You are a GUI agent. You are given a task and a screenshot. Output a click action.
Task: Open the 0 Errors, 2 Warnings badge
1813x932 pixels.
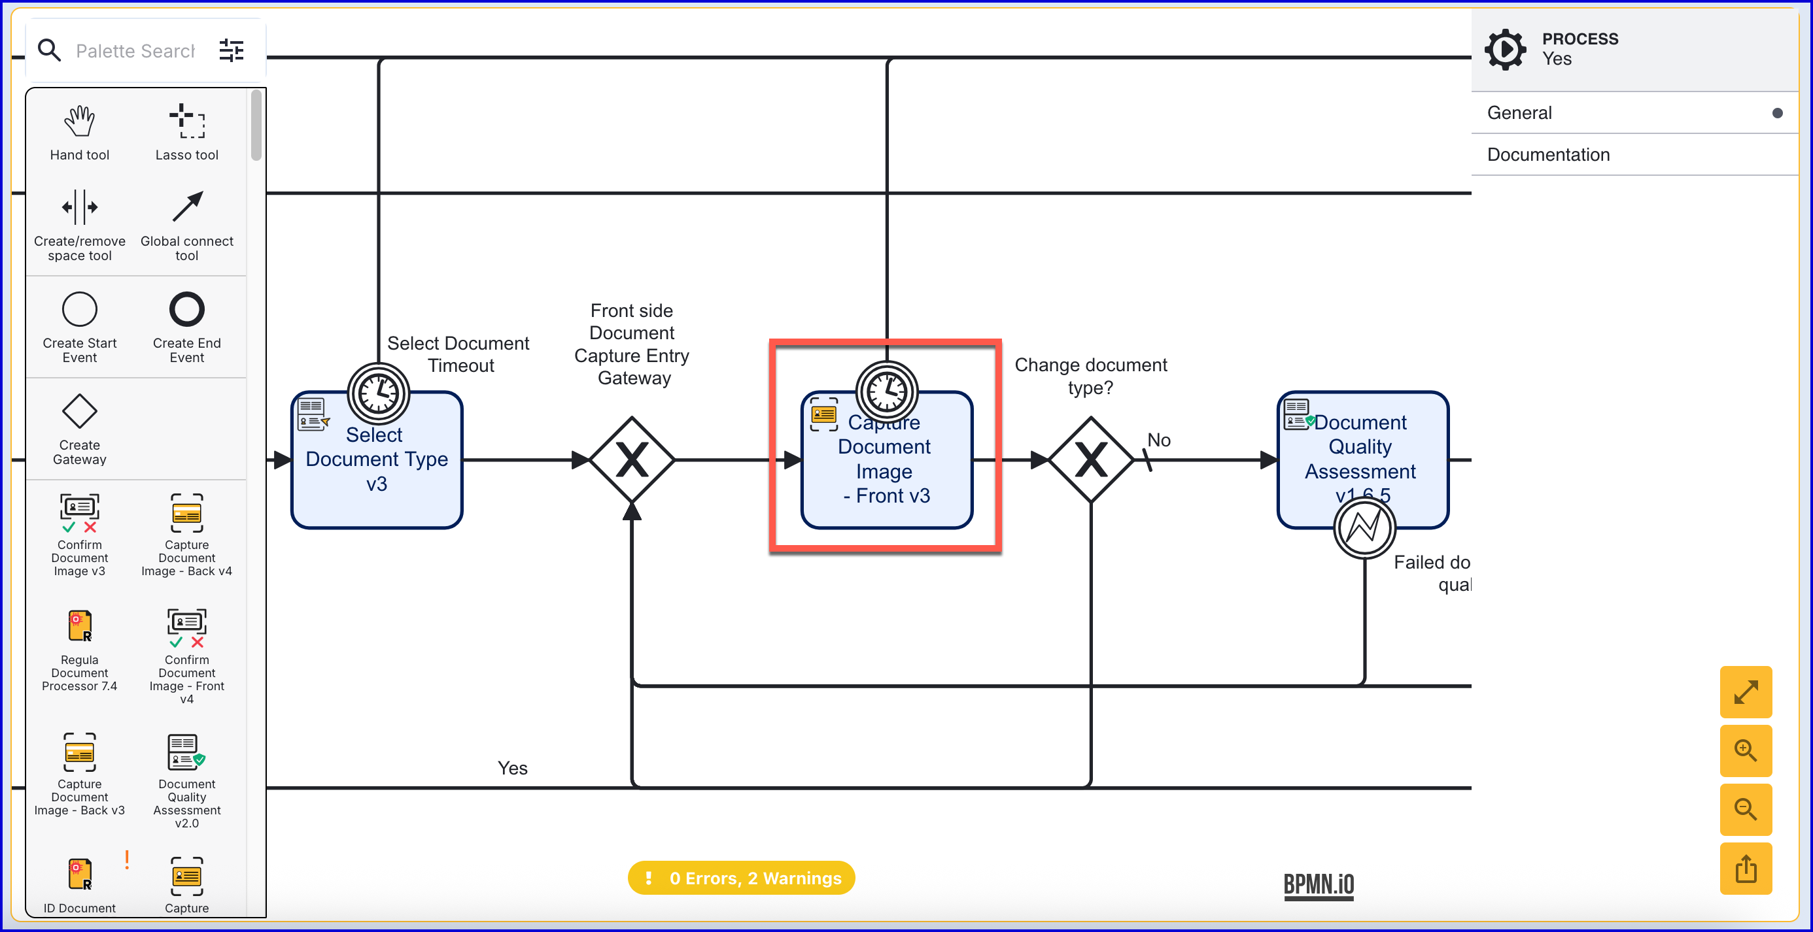741,878
